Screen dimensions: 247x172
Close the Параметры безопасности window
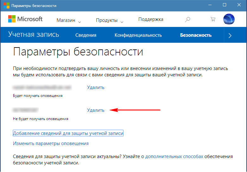[x=239, y=5]
